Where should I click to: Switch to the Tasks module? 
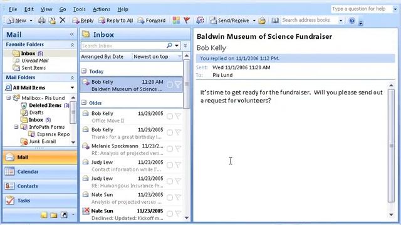[40, 201]
